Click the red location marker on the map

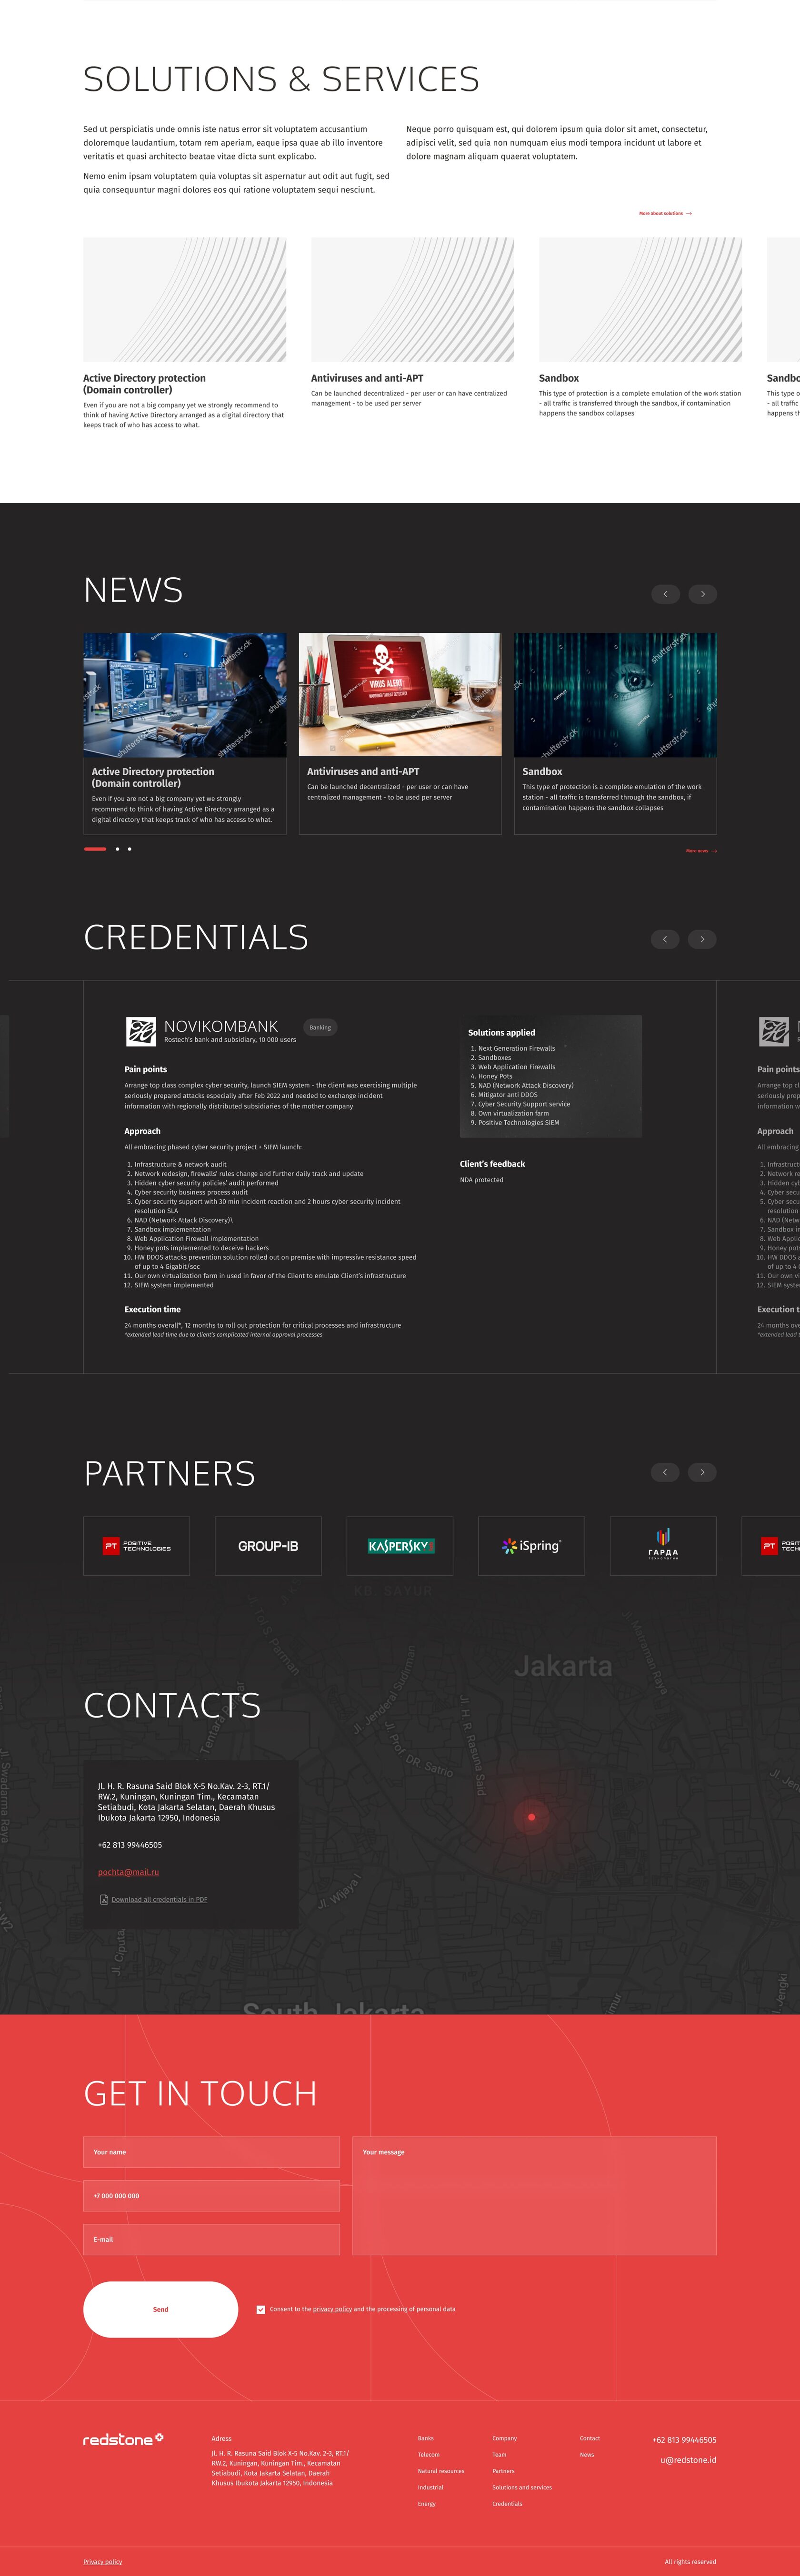click(531, 1817)
